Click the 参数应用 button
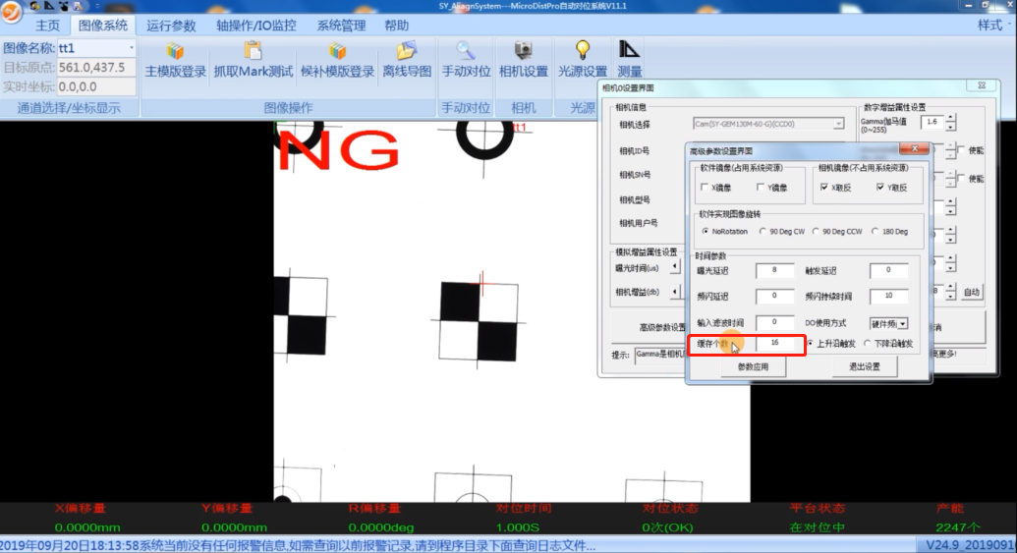Screen dimensions: 1017x553 747,366
